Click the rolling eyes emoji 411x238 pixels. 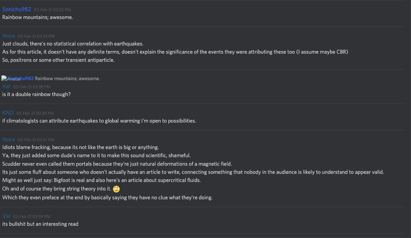coord(116,189)
